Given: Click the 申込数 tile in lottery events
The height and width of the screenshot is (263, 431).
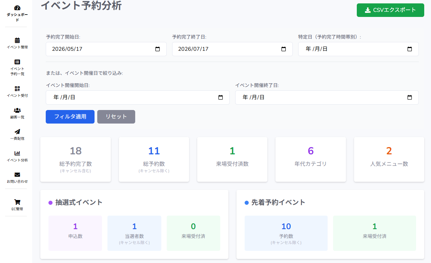Looking at the screenshot, I should click(75, 233).
